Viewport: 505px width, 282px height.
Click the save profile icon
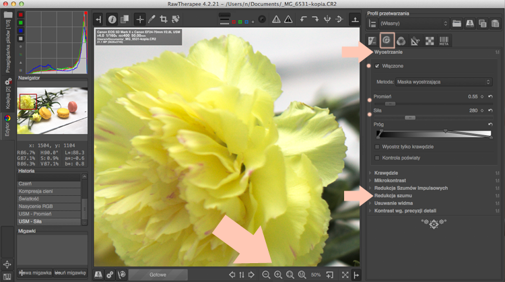pyautogui.click(x=469, y=23)
